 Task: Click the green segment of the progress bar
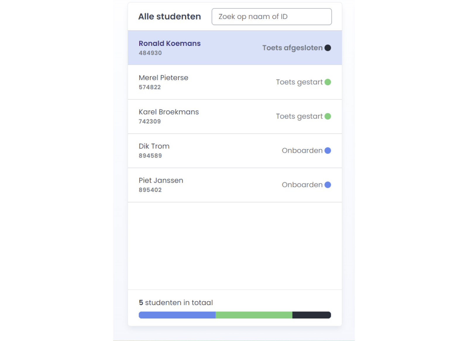click(254, 315)
